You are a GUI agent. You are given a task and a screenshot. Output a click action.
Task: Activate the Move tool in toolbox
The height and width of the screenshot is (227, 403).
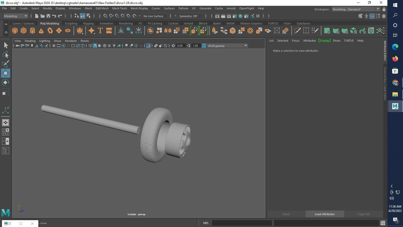tap(6, 73)
